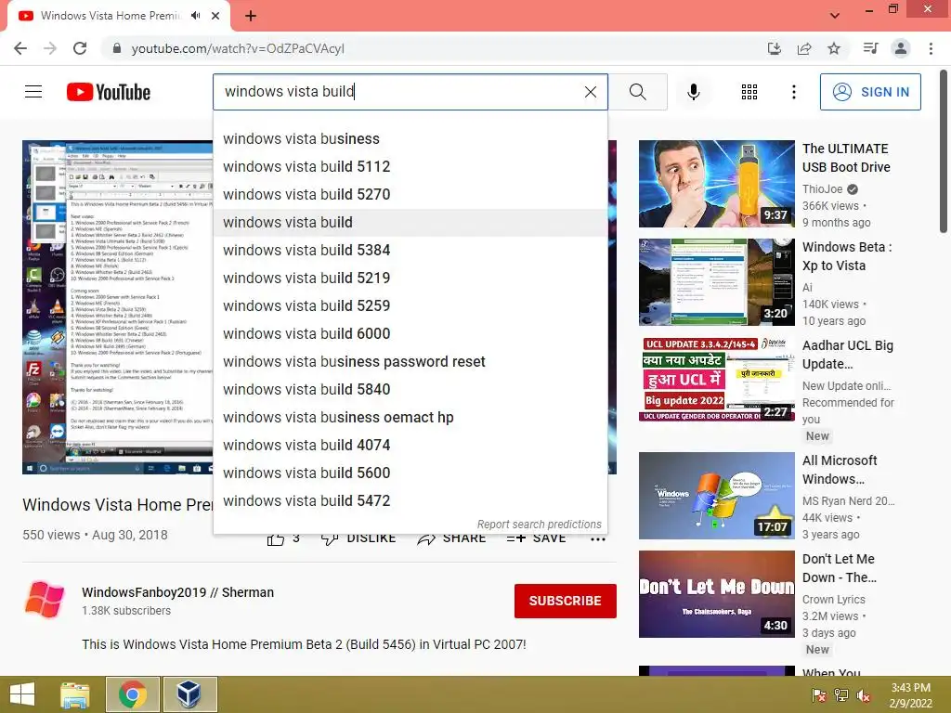Click the install app icon in address bar
The image size is (951, 713).
tap(774, 48)
